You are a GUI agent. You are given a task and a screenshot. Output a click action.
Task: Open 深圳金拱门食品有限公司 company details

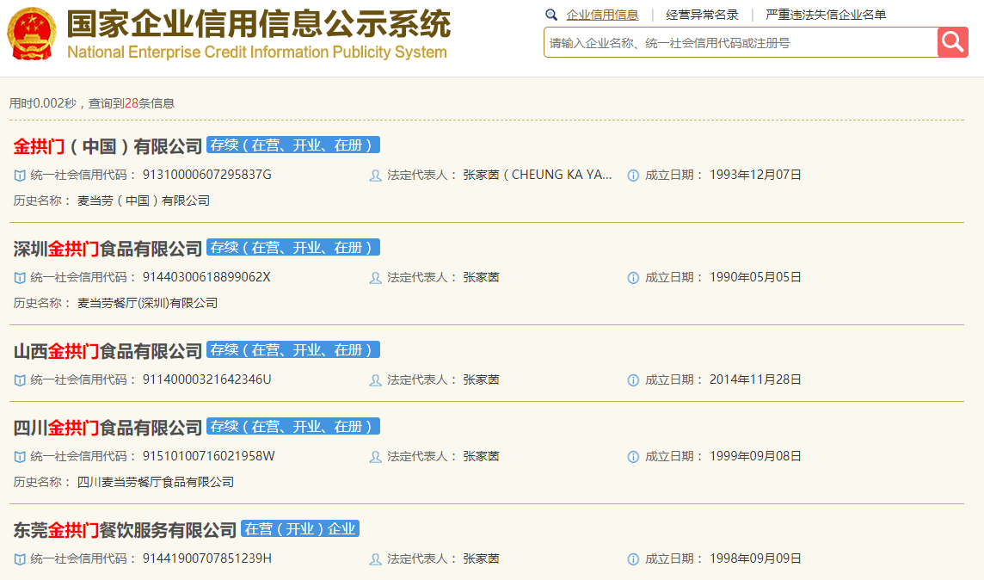tap(108, 248)
